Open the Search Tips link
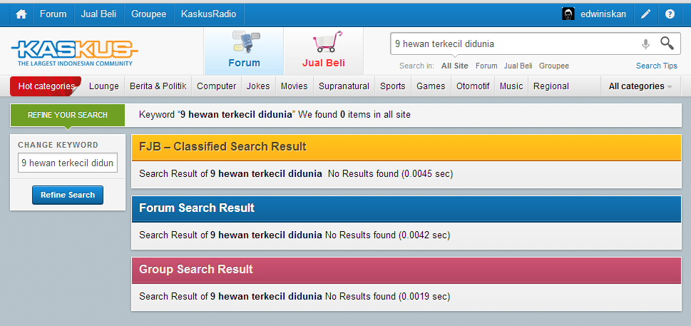The height and width of the screenshot is (326, 691). coord(657,66)
